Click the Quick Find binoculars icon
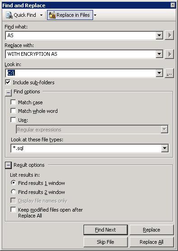Viewport: 178px width, 251px height. click(9, 15)
